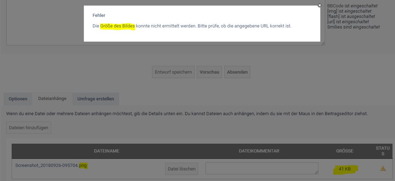Focus the Dateikommentar text field
This screenshot has width=395, height=181.
(261, 168)
